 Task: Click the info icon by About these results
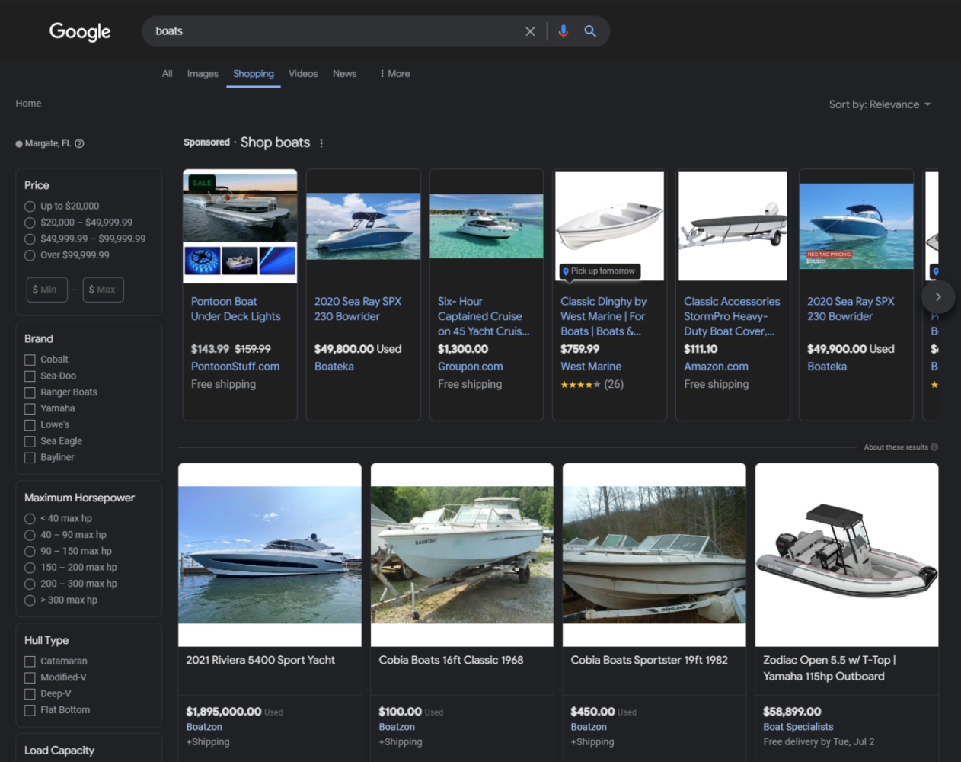(934, 447)
